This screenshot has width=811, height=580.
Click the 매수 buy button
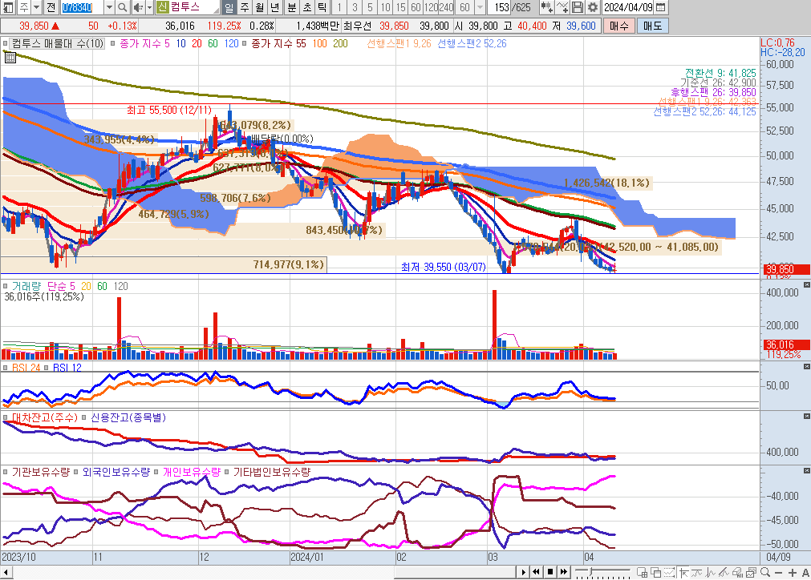618,26
